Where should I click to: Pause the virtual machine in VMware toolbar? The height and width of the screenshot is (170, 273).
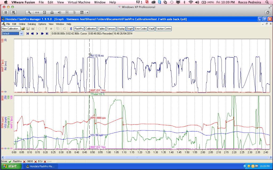pos(6,12)
